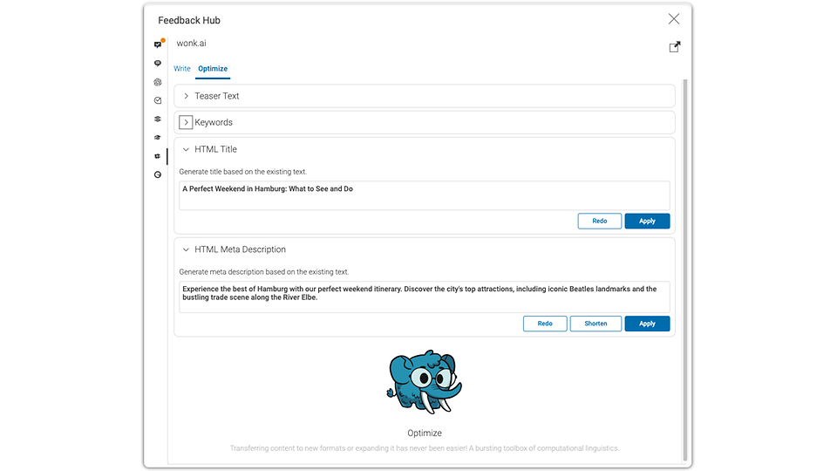
Task: Collapse the HTML Title section
Action: 186,149
